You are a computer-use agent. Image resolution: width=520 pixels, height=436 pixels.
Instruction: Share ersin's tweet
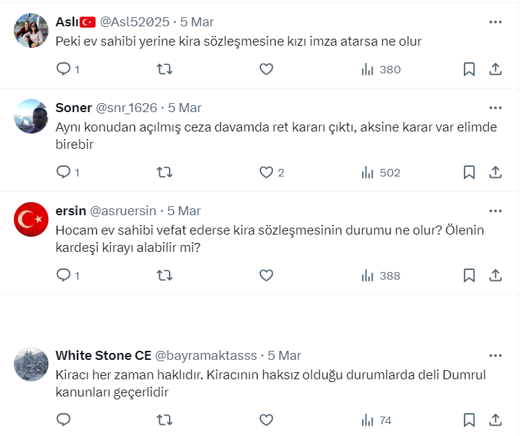coord(496,275)
